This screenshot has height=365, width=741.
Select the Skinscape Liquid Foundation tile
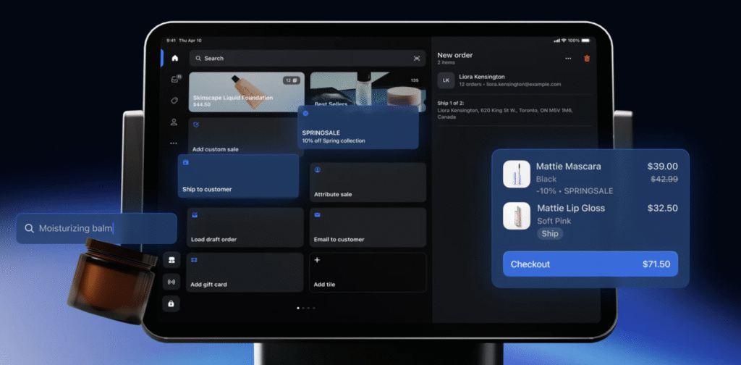click(x=247, y=92)
